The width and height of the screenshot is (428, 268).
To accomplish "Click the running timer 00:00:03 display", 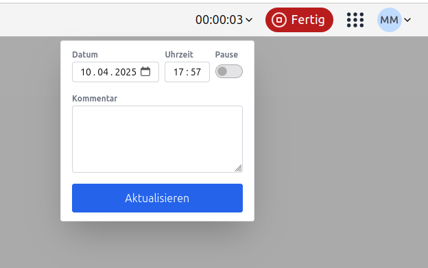I will 219,20.
